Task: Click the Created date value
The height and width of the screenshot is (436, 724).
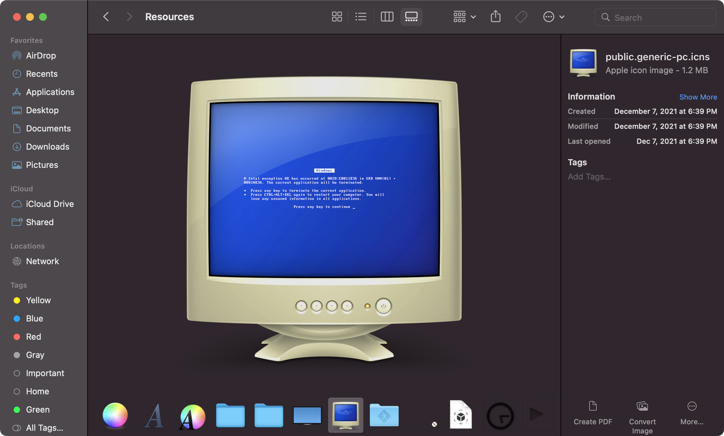Action: click(x=665, y=111)
